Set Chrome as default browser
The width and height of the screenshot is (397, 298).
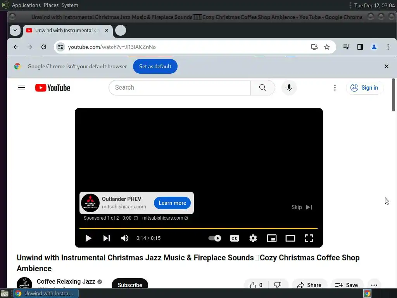[155, 66]
